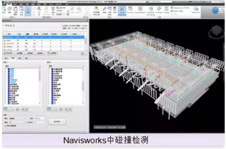
Task: Switch to the Results tab in Clash Detective
Action: (20, 58)
